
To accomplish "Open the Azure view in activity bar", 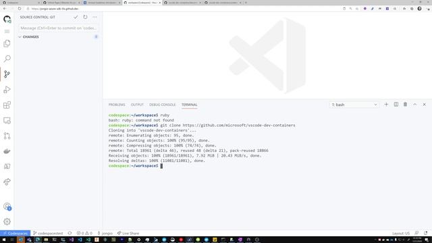I will (x=7, y=167).
